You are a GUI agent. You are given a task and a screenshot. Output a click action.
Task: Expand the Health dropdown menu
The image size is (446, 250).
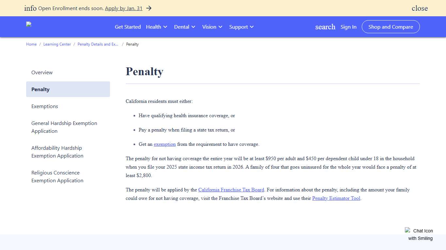click(156, 27)
